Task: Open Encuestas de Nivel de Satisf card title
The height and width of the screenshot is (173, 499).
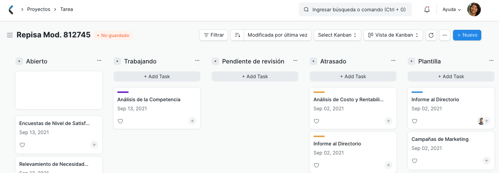Action: pos(55,123)
